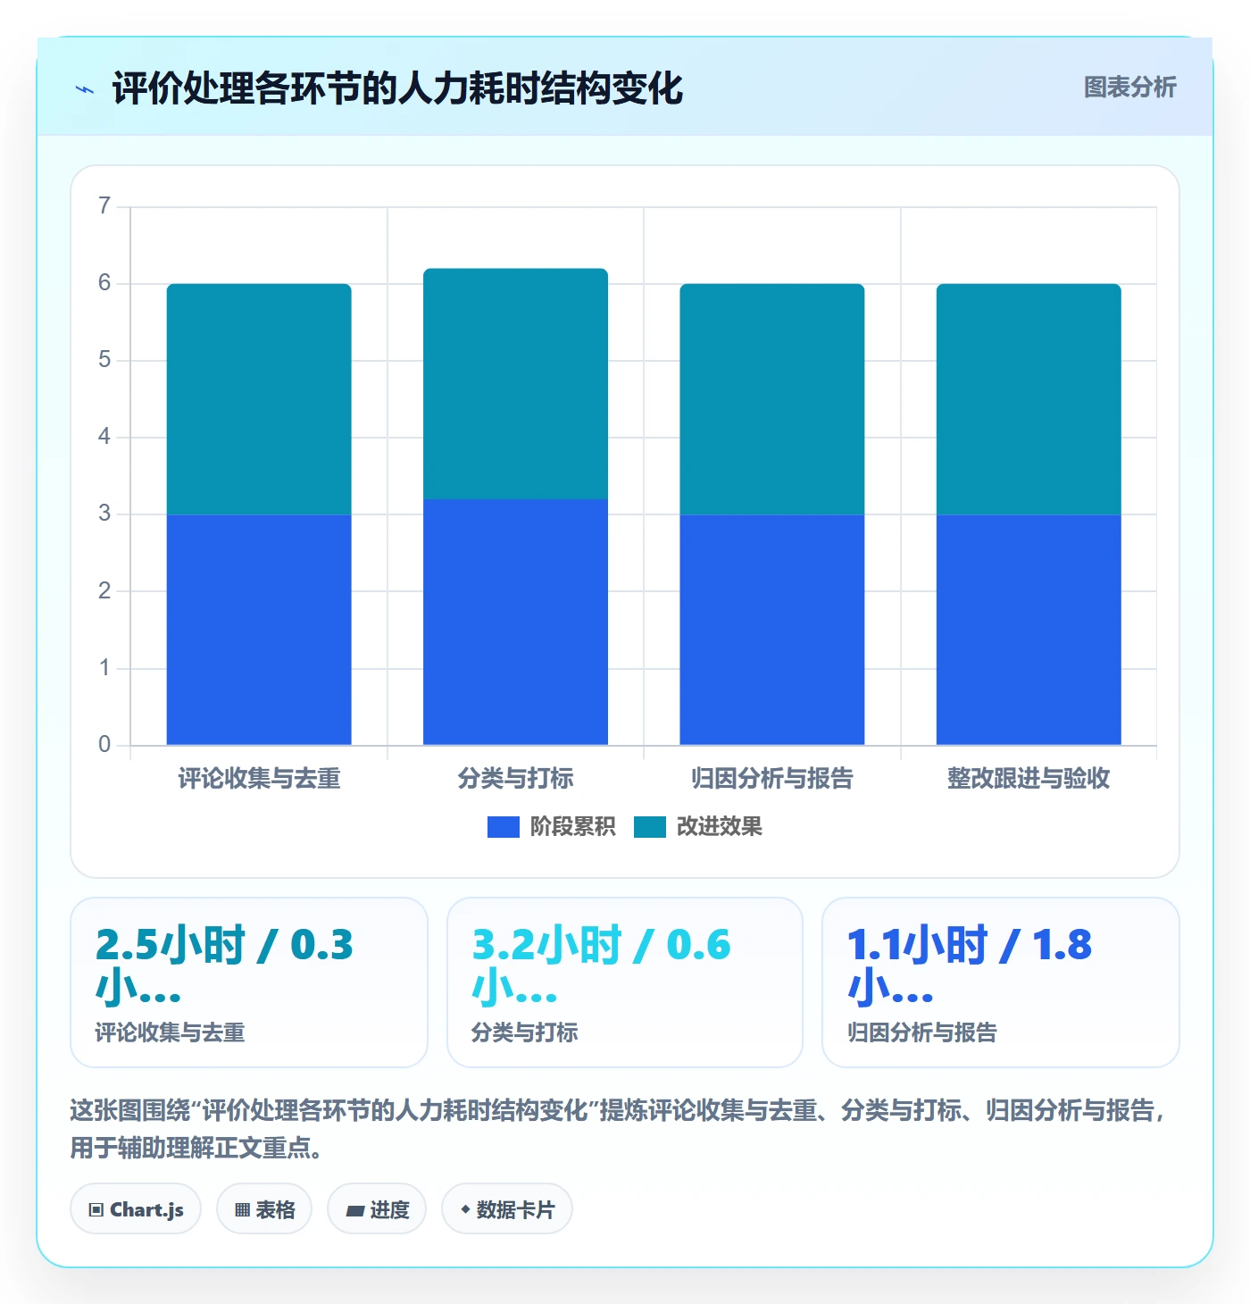Click the 图表分析 label in header
Viewport: 1250px width, 1304px height.
click(1129, 88)
